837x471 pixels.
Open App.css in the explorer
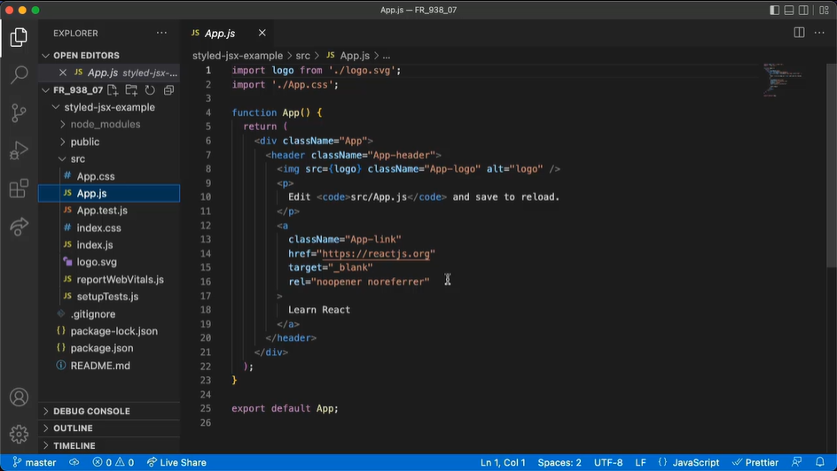pyautogui.click(x=109, y=176)
